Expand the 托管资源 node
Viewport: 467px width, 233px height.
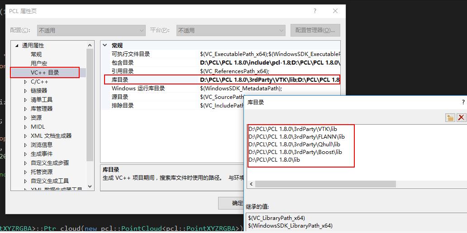(x=25, y=172)
